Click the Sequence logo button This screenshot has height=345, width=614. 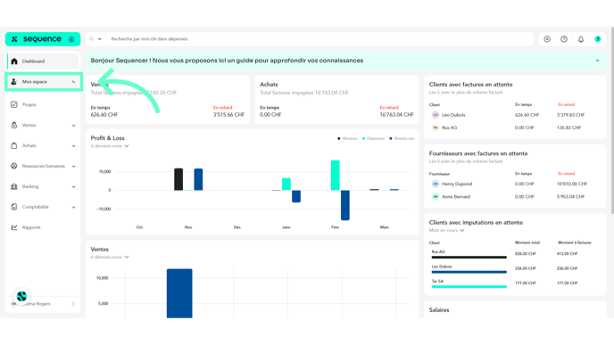43,39
